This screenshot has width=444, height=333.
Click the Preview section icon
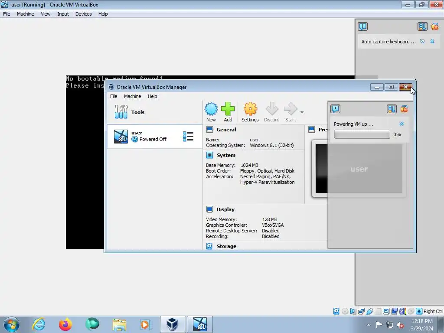pyautogui.click(x=311, y=129)
